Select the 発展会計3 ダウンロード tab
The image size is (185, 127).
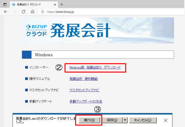pos(34,5)
